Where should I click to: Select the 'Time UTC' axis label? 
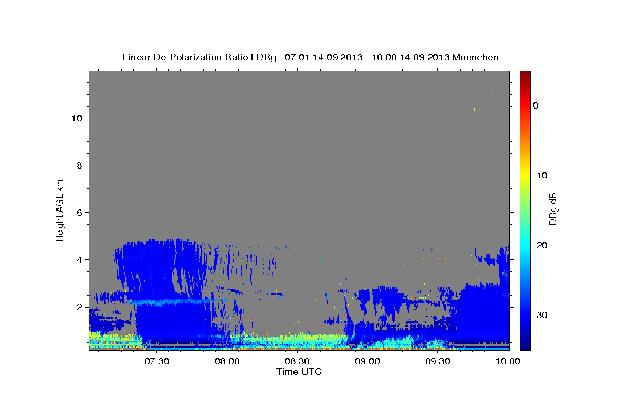pyautogui.click(x=299, y=372)
